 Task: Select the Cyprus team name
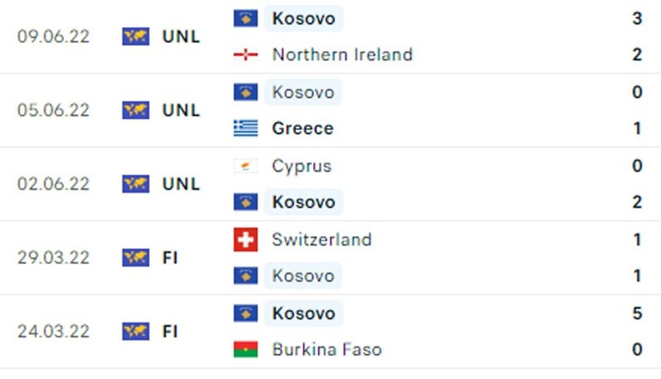pyautogui.click(x=301, y=166)
